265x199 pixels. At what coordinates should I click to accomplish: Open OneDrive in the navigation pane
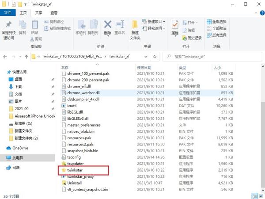point(17,148)
